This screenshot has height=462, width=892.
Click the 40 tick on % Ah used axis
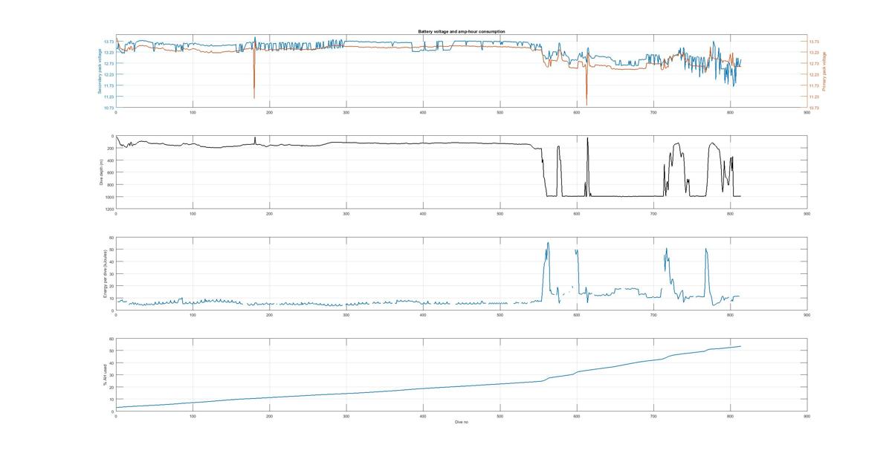[111, 363]
